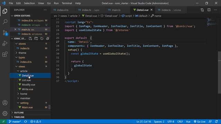
Task: Change indentation via Spaces: 2
Action: point(159,122)
